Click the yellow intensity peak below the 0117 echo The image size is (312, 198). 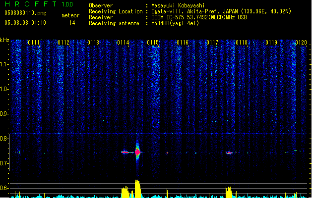(229, 192)
